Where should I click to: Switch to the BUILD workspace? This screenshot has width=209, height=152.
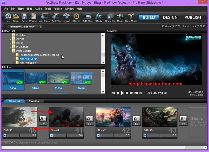(x=149, y=17)
